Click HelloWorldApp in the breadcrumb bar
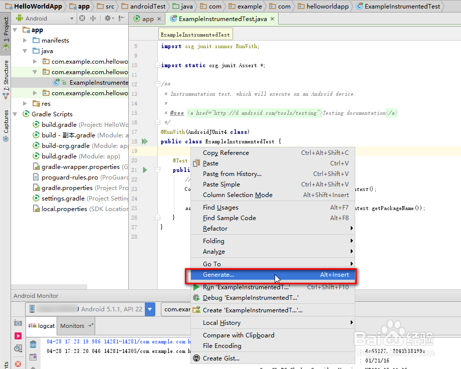The image size is (461, 369). (34, 6)
